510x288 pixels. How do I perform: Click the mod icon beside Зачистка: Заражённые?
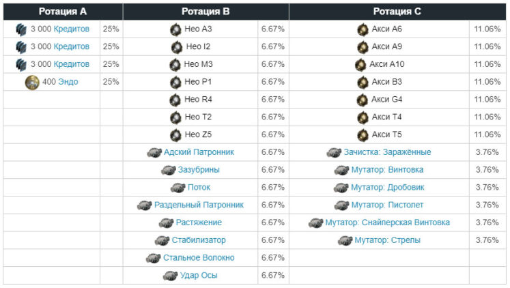pos(334,152)
